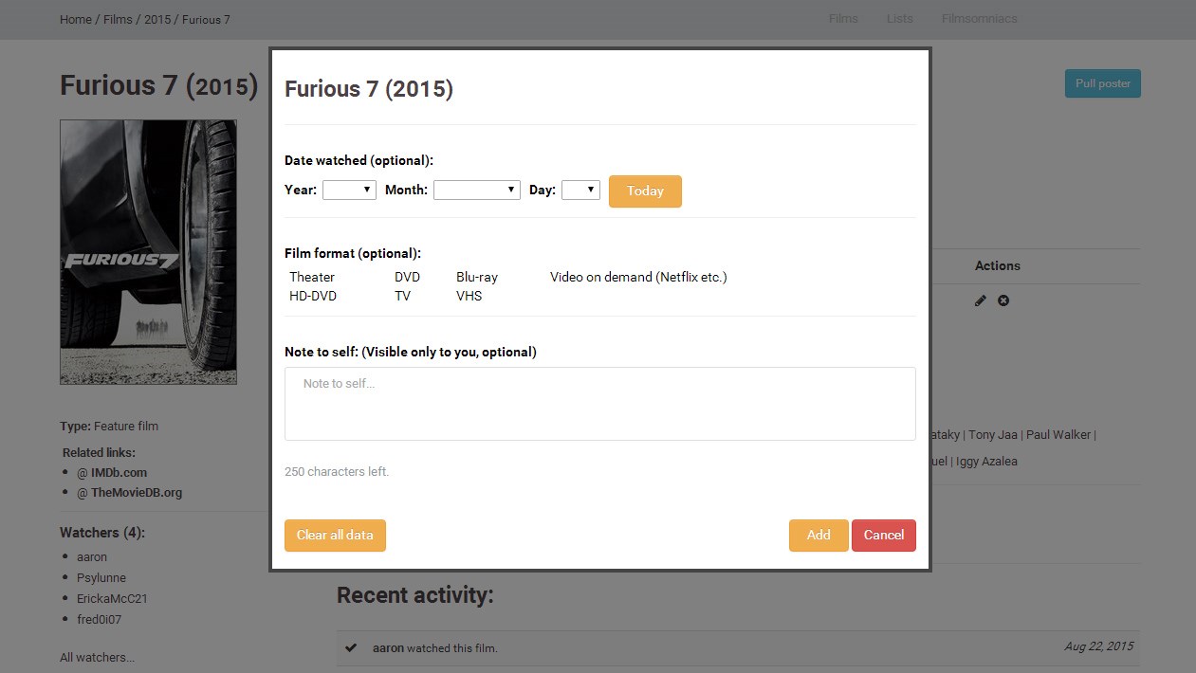This screenshot has width=1196, height=673.
Task: Pick Video on demand (Netflix etc.) format
Action: pyautogui.click(x=638, y=277)
